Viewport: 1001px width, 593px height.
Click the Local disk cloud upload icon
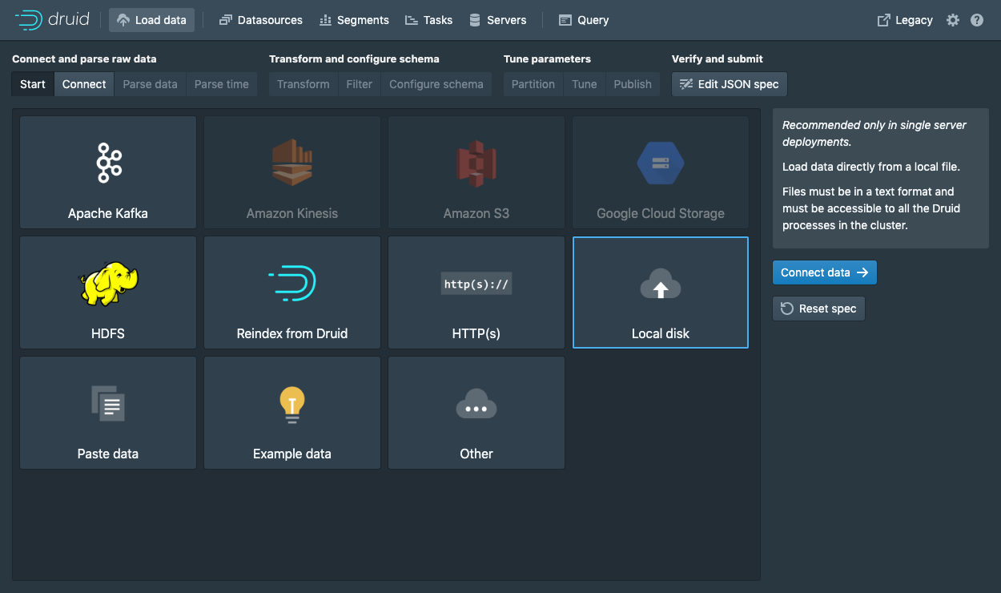(661, 284)
